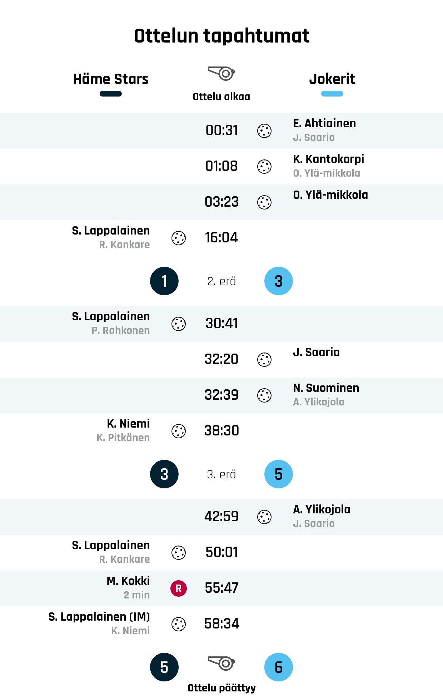This screenshot has width=443, height=700.
Task: Click the dark Häme Stars color bar
Action: tap(111, 94)
